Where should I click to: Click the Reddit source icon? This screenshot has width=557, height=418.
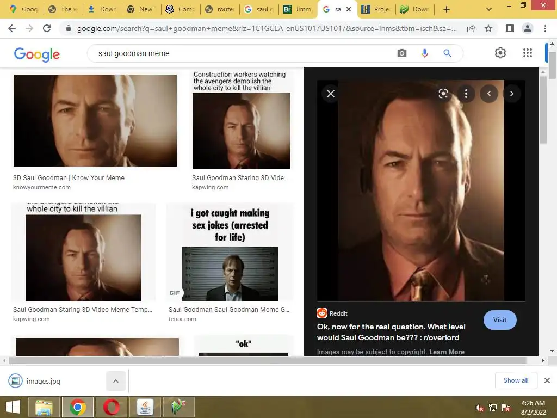pos(322,313)
